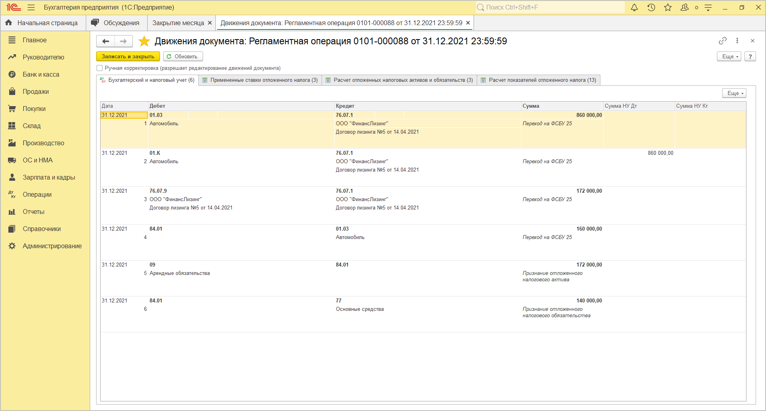Image resolution: width=766 pixels, height=411 pixels.
Task: Click Признание отложенного налогового актива text
Action: tap(553, 276)
